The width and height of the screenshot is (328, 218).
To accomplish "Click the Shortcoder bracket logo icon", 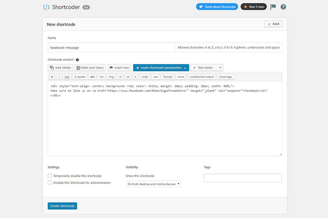I will (47, 7).
